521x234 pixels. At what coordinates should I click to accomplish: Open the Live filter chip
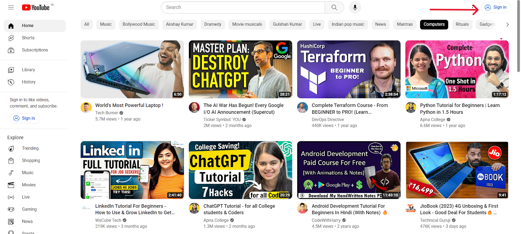(317, 24)
